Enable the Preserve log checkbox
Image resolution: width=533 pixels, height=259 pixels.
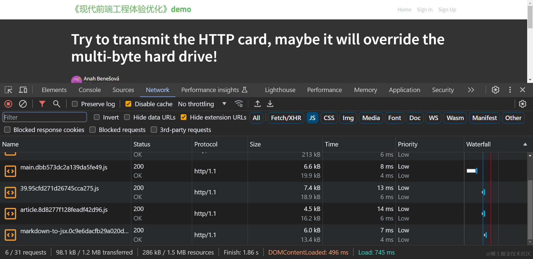[x=75, y=104]
